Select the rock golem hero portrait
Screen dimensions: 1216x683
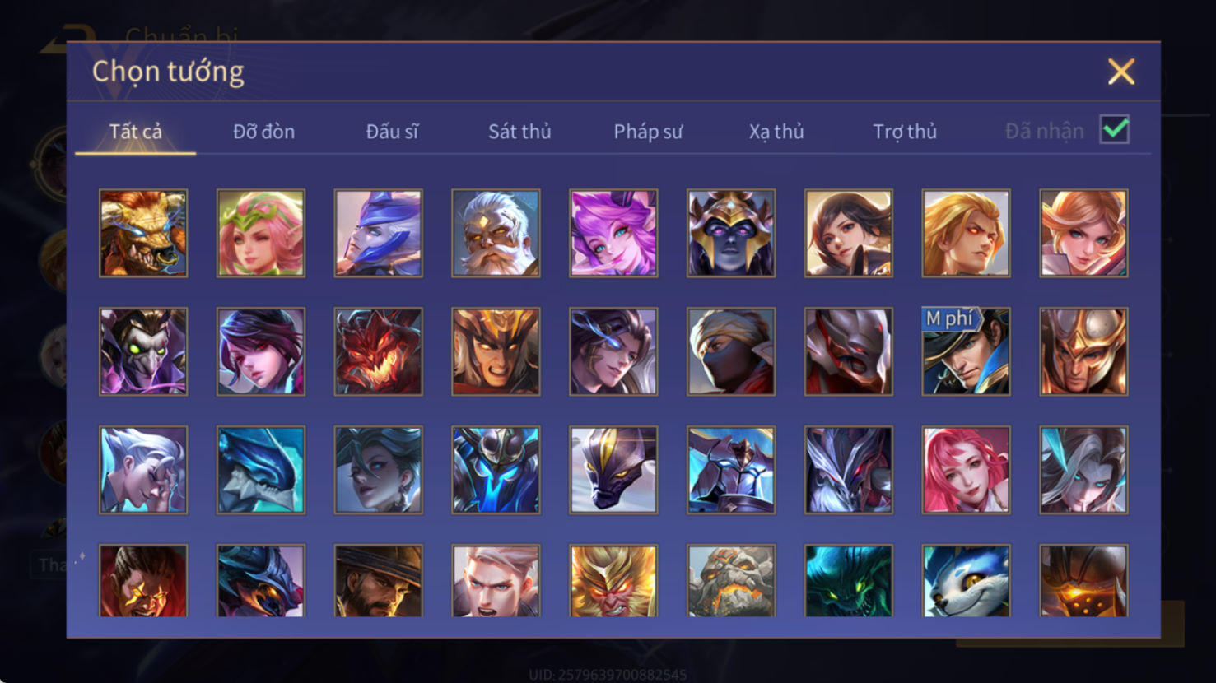click(x=731, y=581)
